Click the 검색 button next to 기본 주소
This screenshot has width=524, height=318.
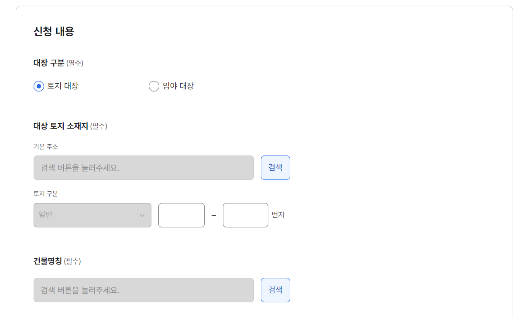pos(275,167)
